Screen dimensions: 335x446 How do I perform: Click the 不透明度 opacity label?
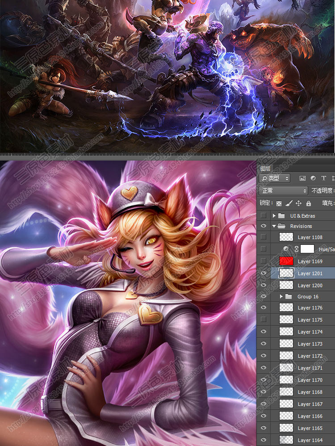322,190
